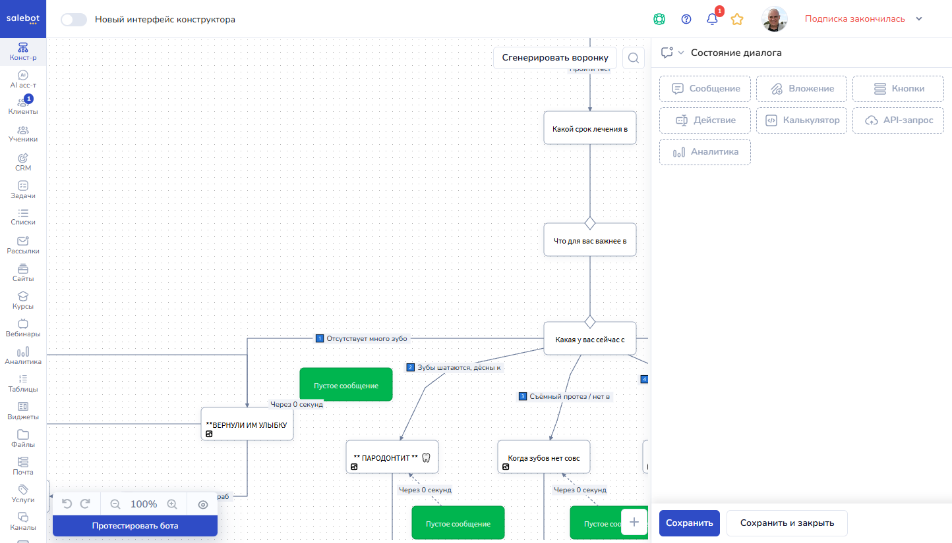Add a Калькулятор block to the dialog
The image size is (952, 543).
pyautogui.click(x=802, y=120)
